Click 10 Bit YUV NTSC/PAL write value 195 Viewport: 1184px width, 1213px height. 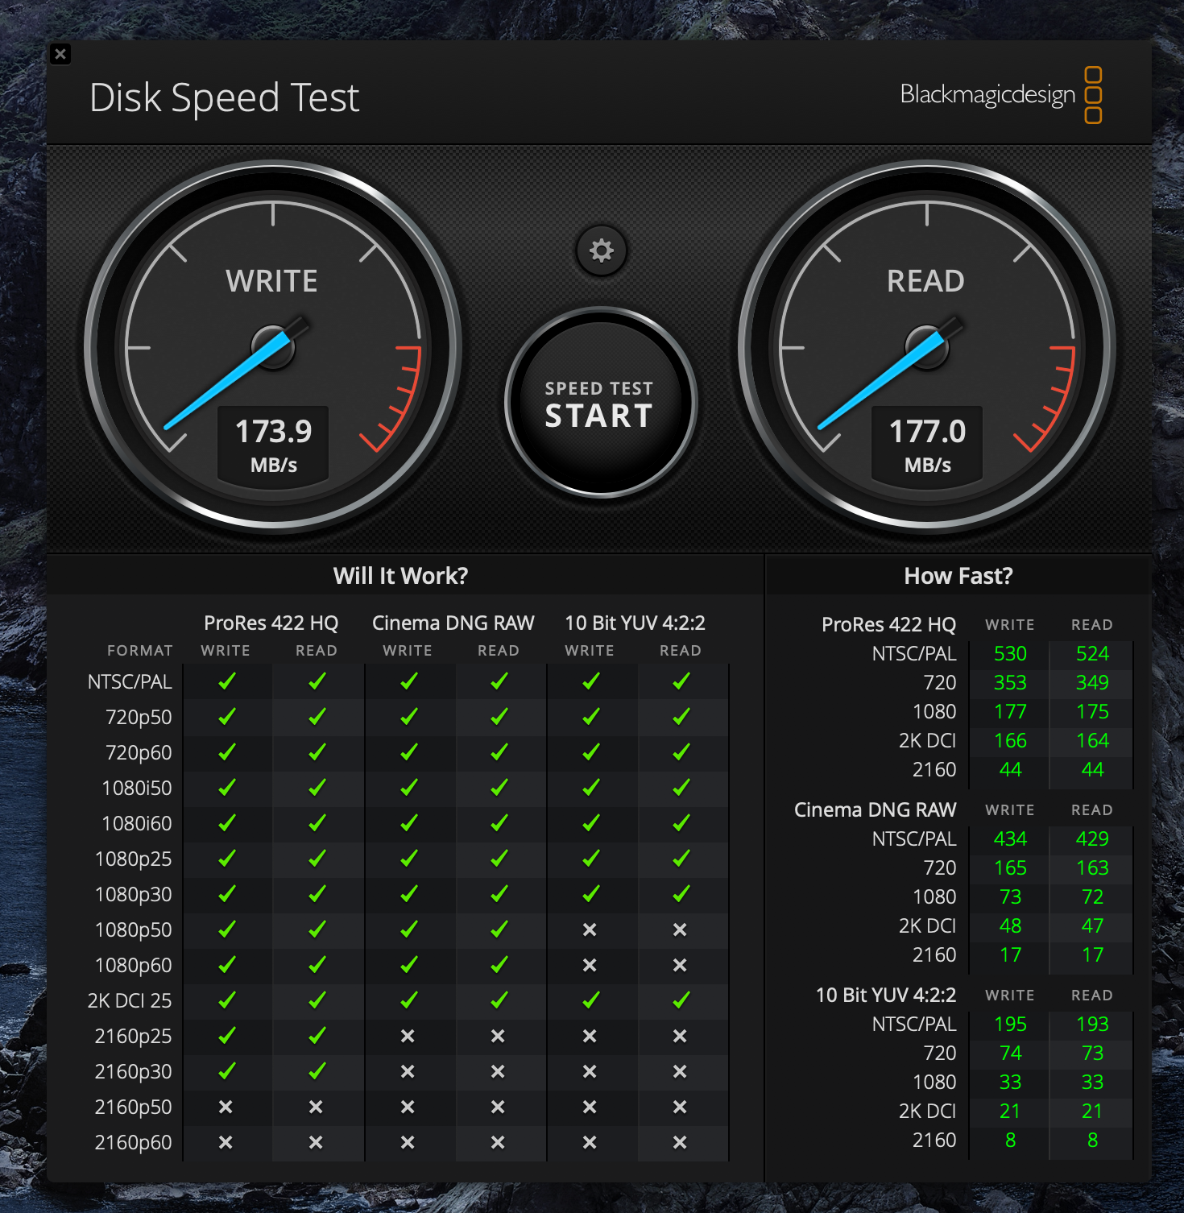coord(1010,1024)
